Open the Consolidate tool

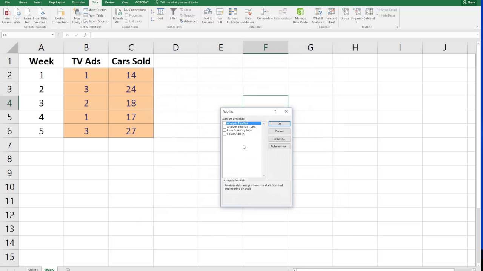coord(265,14)
